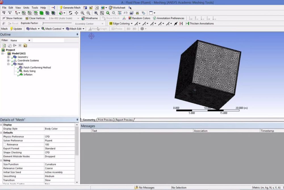Screen dimensions: 284x190
Task: Switch to the Print Preview tab
Action: tap(105, 120)
